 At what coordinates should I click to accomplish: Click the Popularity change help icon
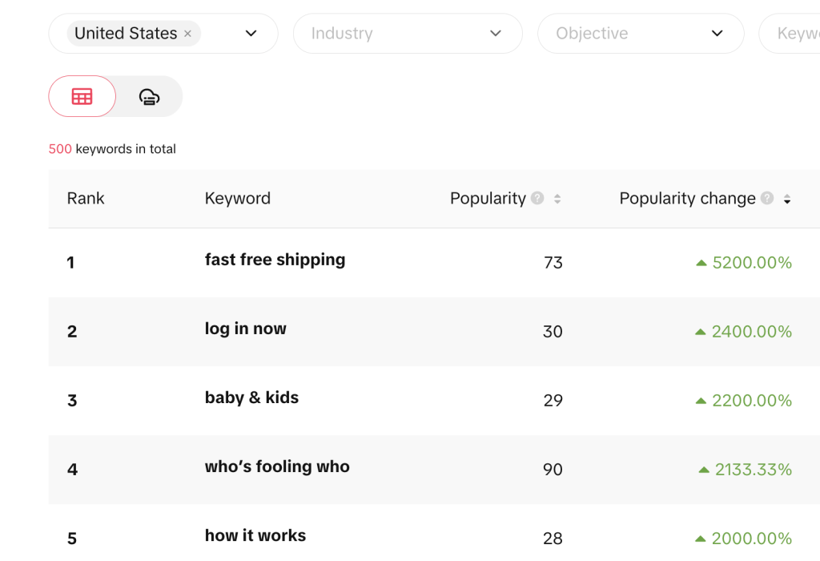(767, 198)
